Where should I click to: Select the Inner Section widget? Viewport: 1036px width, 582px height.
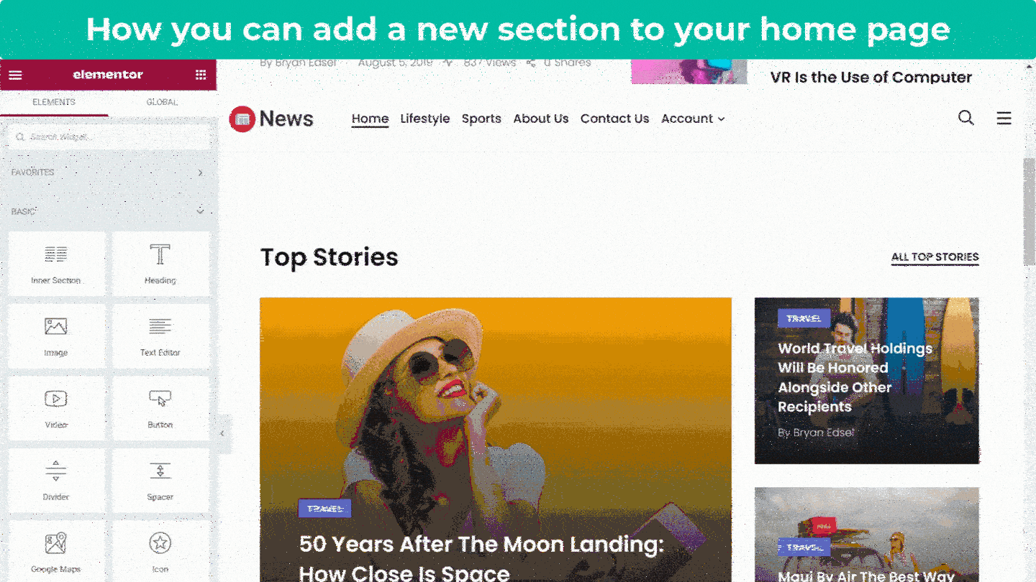(56, 264)
